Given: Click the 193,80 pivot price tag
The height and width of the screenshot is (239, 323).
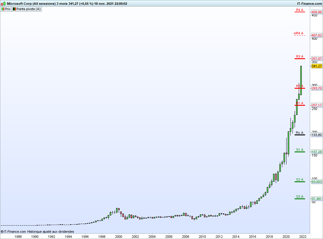Looking at the screenshot, I should pos(317,135).
